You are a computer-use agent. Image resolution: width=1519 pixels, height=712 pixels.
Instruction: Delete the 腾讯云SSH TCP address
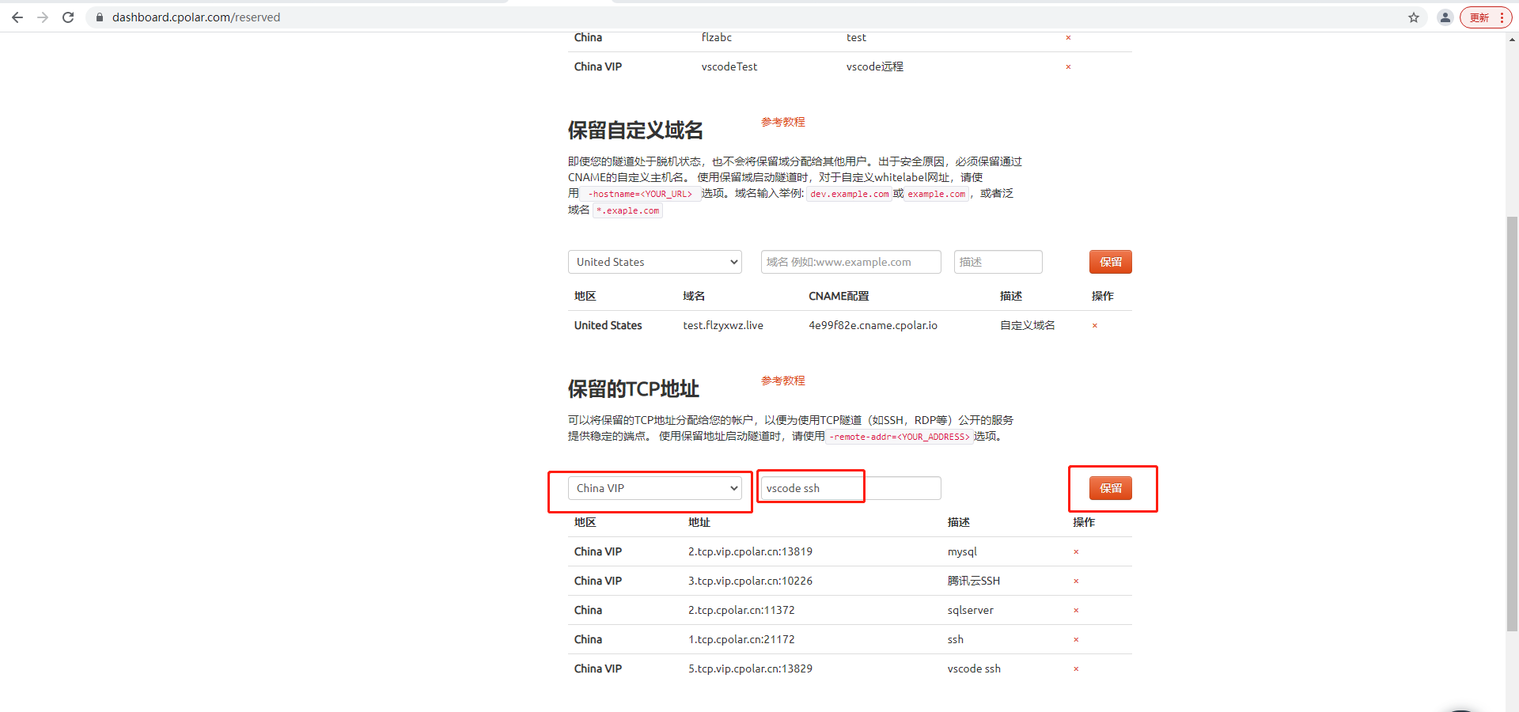pos(1076,581)
